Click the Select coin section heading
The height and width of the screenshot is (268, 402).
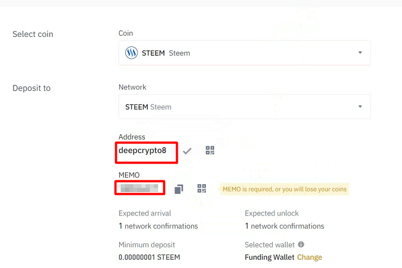[33, 34]
